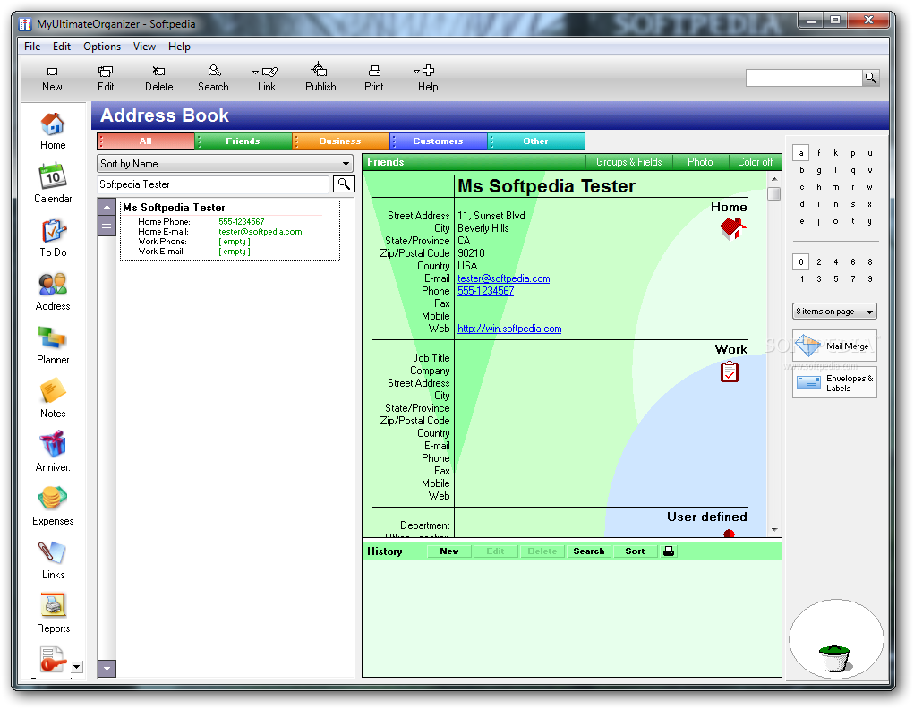Open the Links module
Image resolution: width=914 pixels, height=709 pixels.
tap(53, 560)
